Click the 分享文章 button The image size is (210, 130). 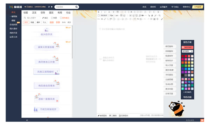(169, 94)
